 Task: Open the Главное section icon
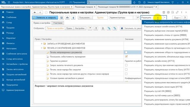pos(3,12)
